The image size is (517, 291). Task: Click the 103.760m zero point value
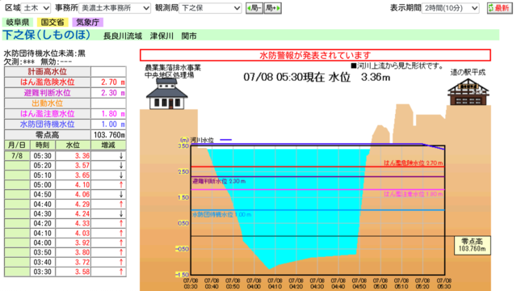[x=109, y=135]
